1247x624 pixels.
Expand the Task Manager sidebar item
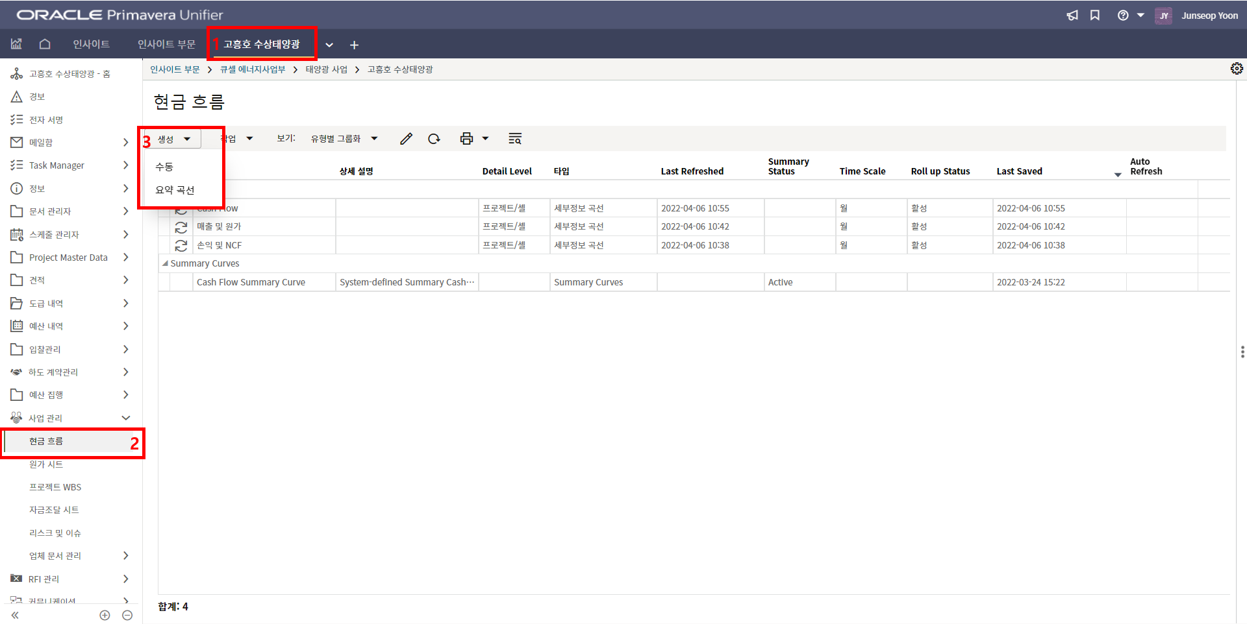[x=126, y=165]
